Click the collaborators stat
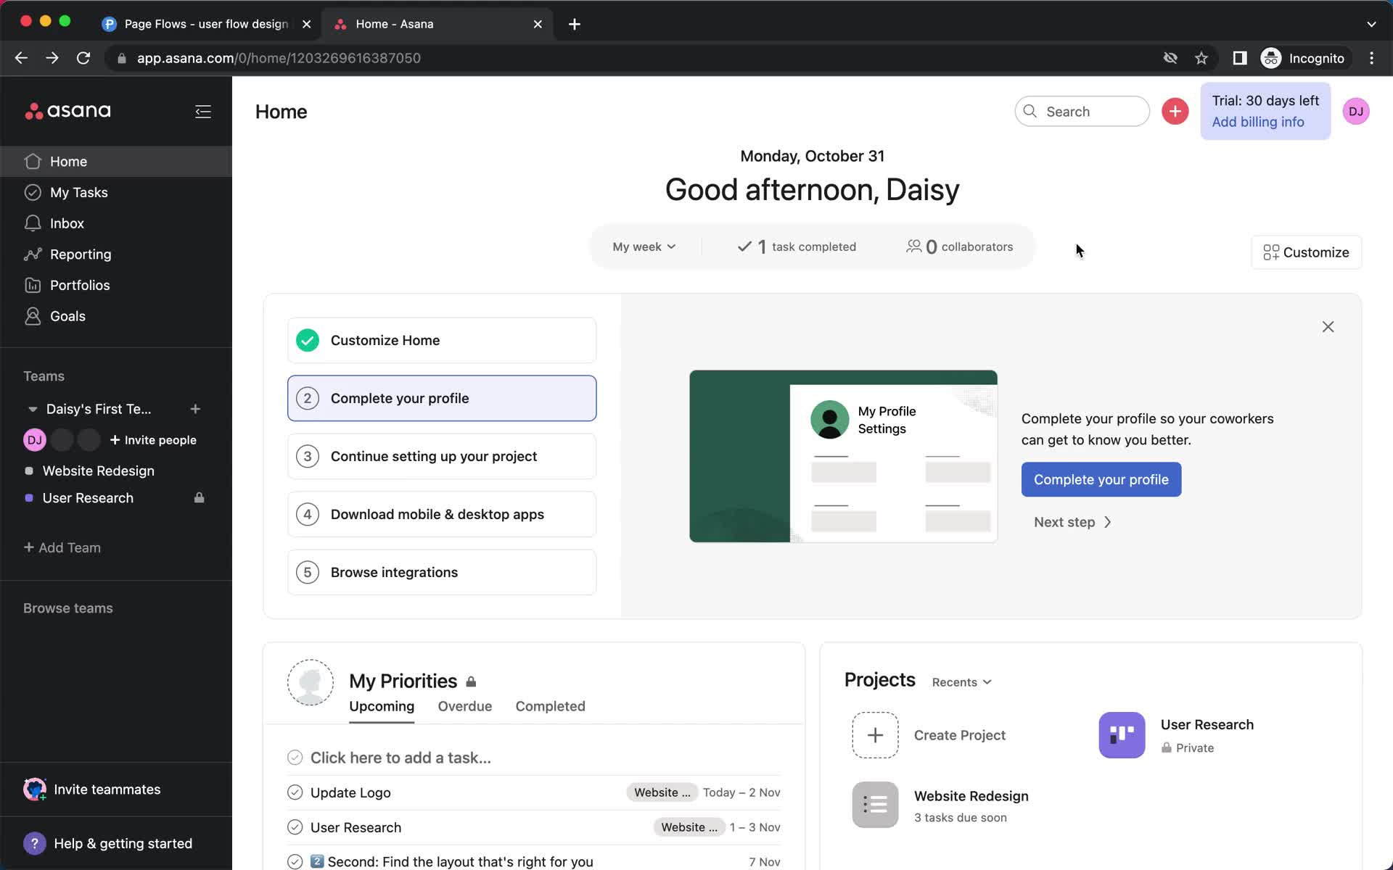This screenshot has width=1393, height=870. [x=959, y=247]
